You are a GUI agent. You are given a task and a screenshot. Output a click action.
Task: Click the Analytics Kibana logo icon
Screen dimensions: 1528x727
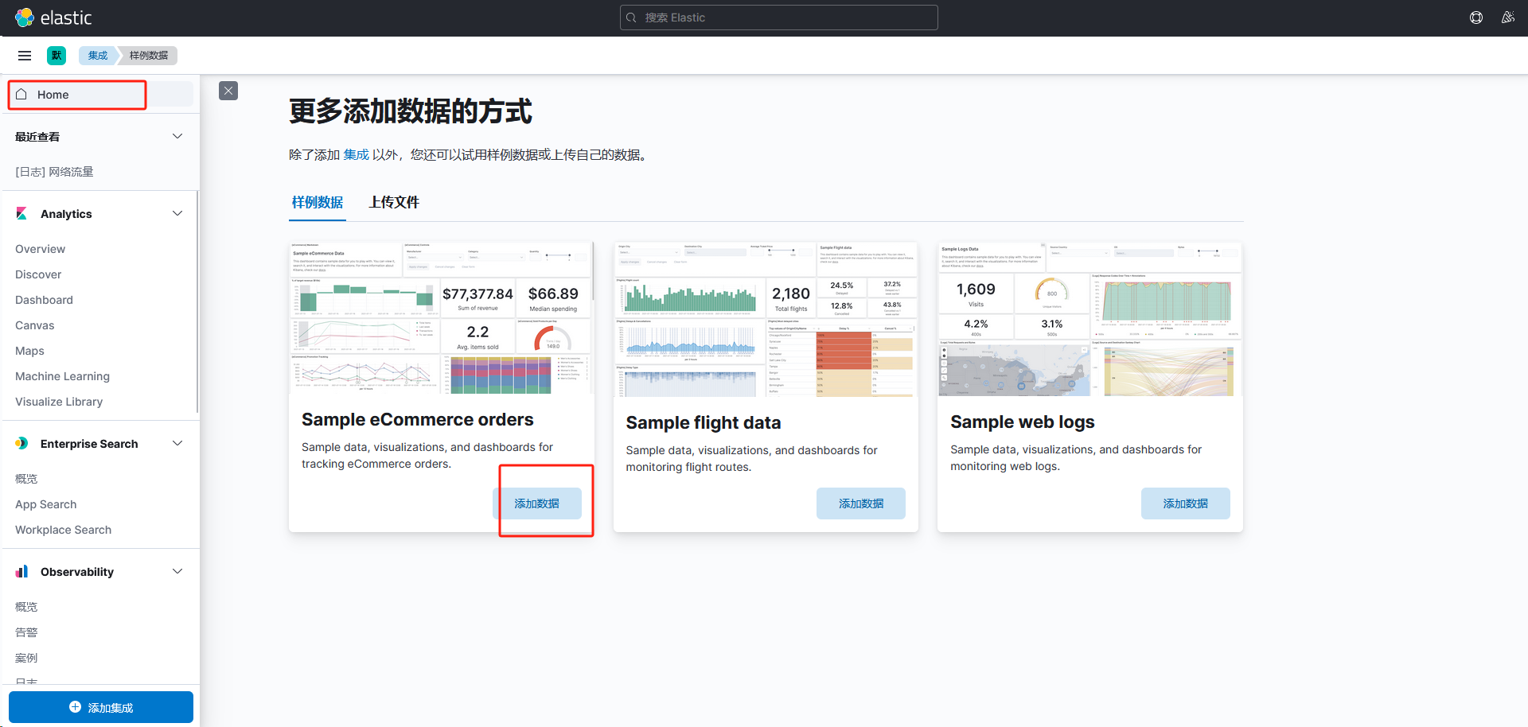tap(22, 214)
